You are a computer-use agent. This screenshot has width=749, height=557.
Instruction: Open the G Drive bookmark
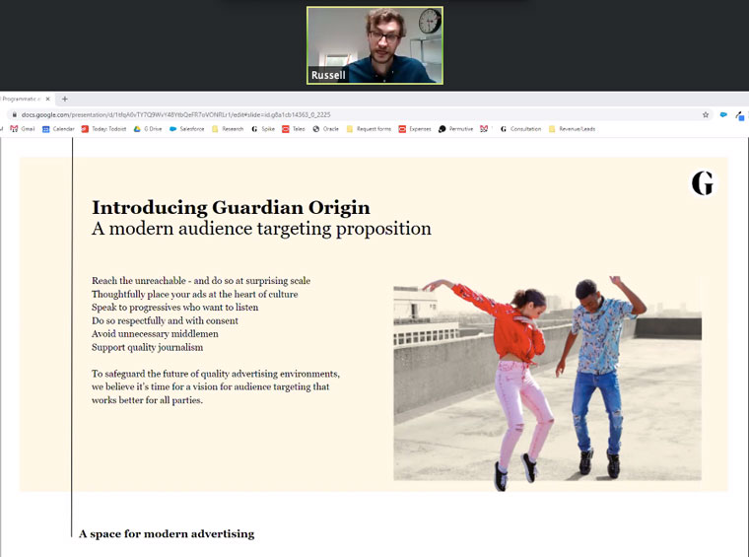coord(148,129)
